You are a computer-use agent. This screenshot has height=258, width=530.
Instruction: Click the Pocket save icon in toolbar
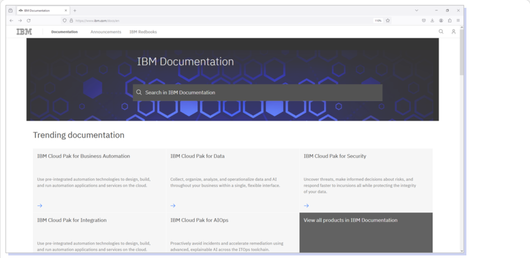[x=423, y=21]
